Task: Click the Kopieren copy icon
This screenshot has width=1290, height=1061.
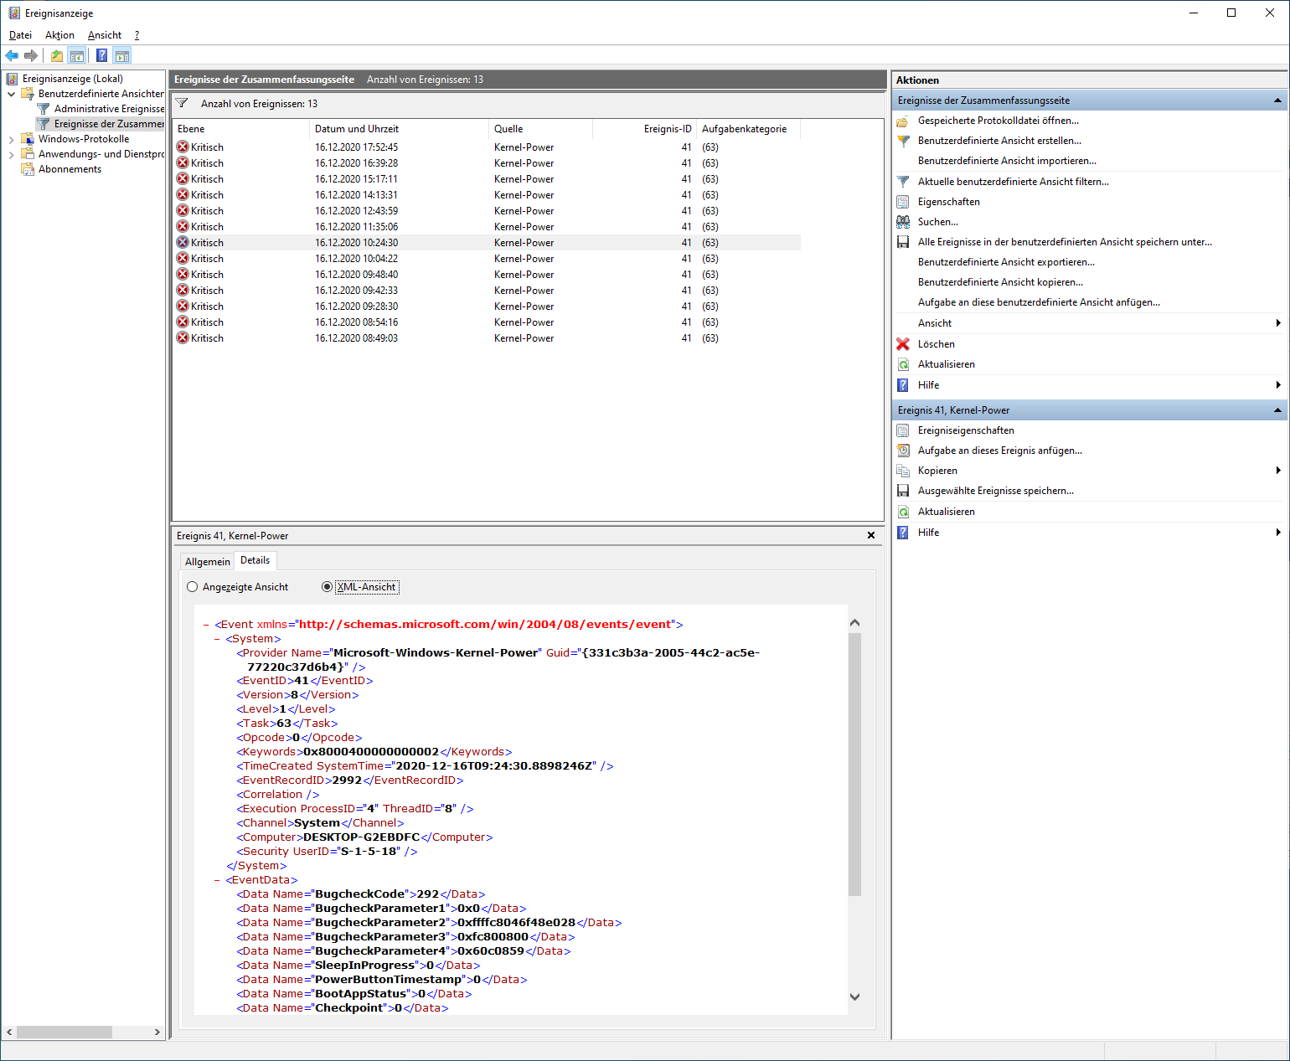Action: tap(903, 471)
